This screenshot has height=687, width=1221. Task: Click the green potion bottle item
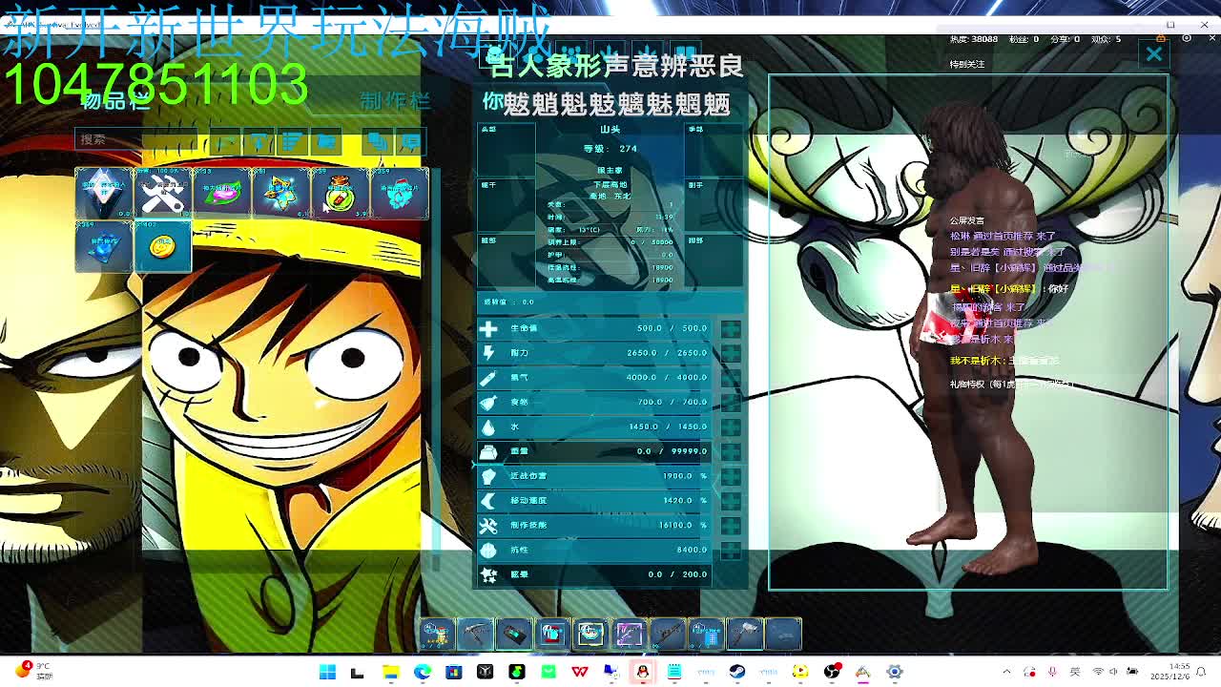coord(340,194)
